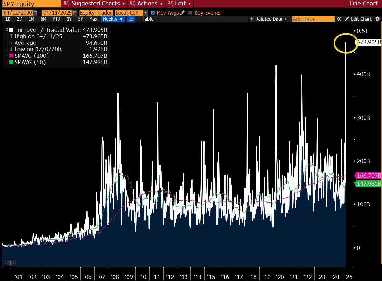
Task: Click the Line Chart title label
Action: [363, 4]
